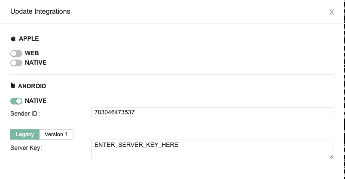This screenshot has height=179, width=345.
Task: Click into the Server Key text area
Action: (212, 150)
